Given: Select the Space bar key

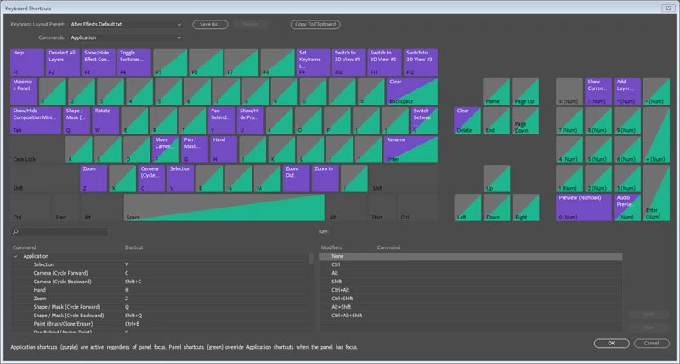Looking at the screenshot, I should click(x=224, y=208).
